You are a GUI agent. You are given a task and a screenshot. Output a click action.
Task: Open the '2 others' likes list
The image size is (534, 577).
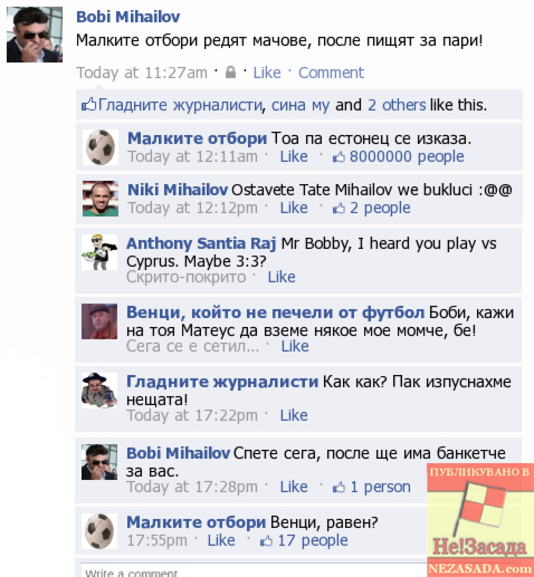[396, 105]
